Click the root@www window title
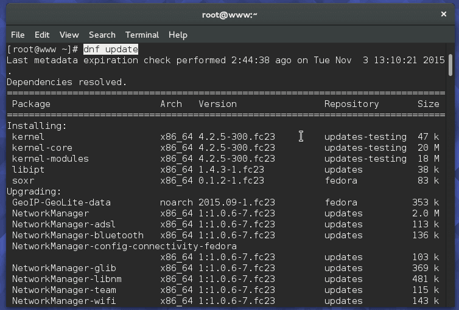Screen dimensions: 459x310 pos(229,14)
